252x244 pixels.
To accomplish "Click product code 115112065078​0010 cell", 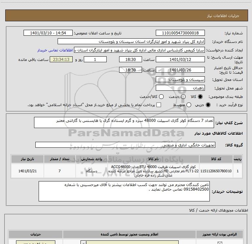I will (216, 171).
